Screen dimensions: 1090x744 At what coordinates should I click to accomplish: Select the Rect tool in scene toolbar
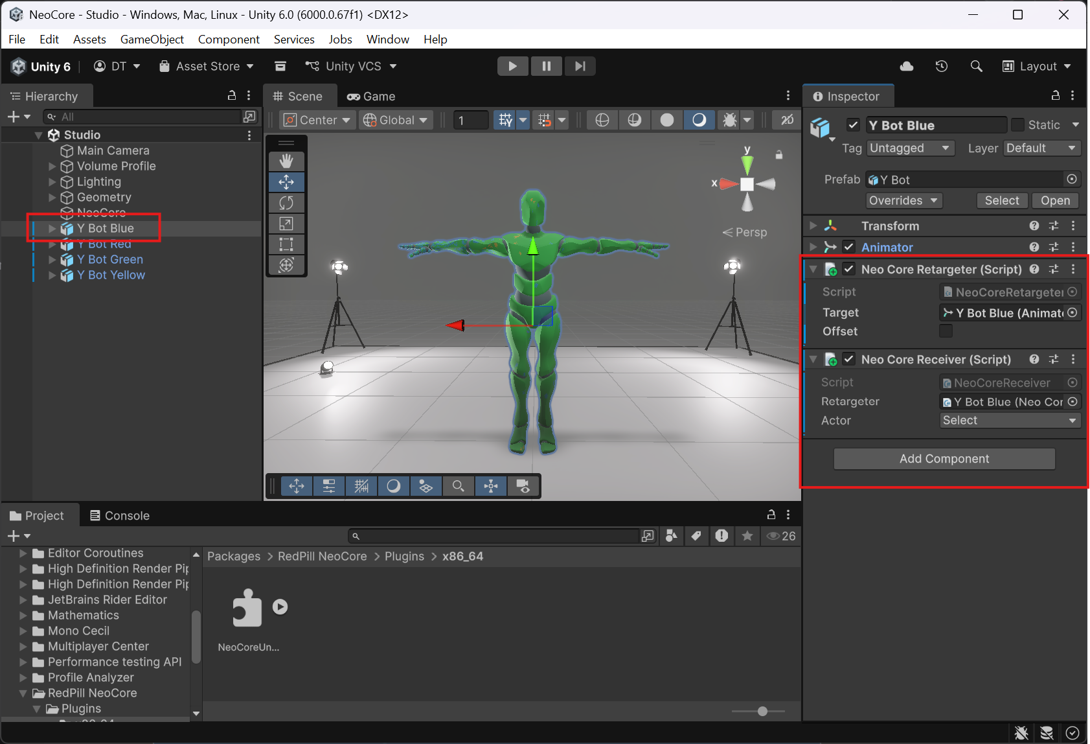[x=286, y=244]
